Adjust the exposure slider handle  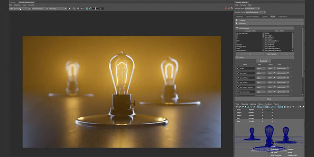(96, 9)
